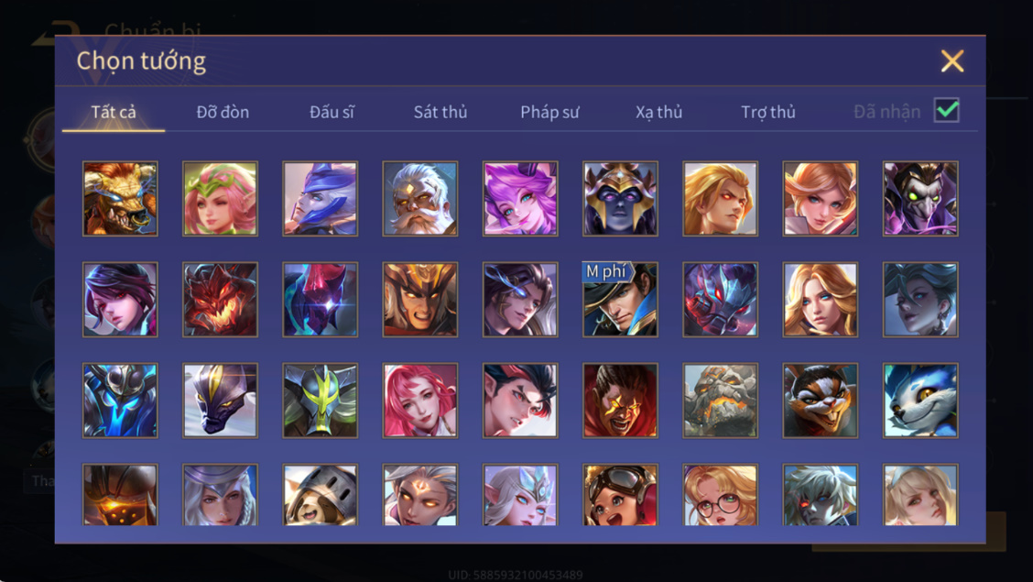Select the stone golem hero portrait

point(720,401)
